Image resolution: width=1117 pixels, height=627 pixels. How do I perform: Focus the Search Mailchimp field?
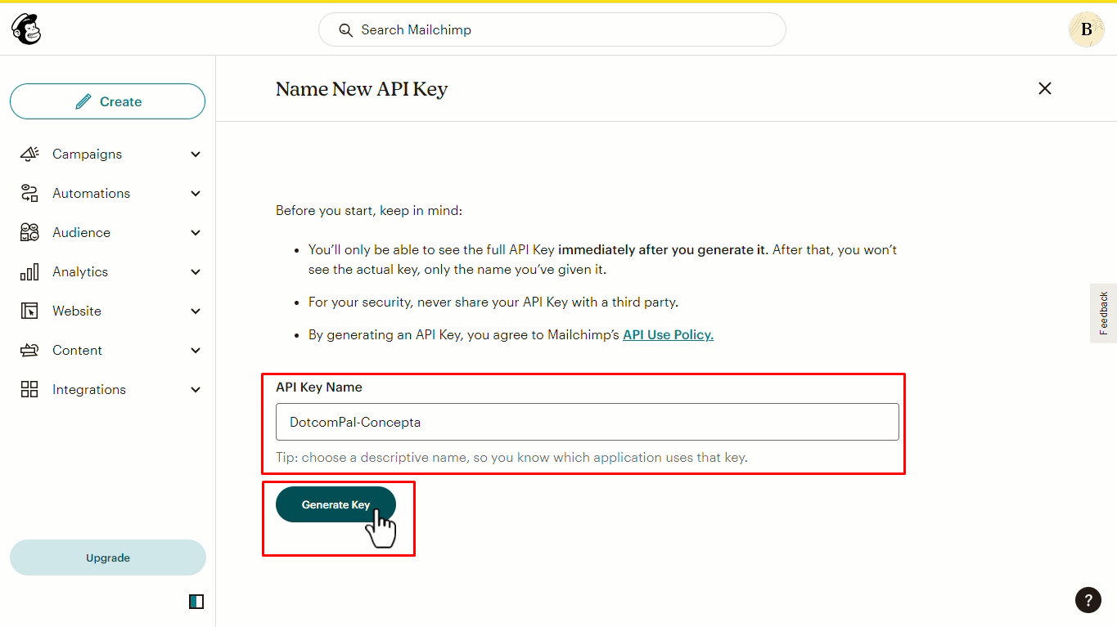pyautogui.click(x=552, y=29)
